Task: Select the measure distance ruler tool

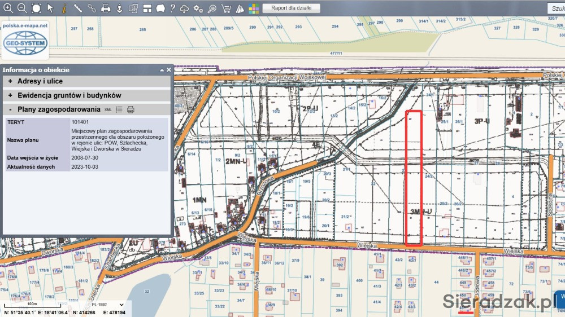Action: point(78,8)
